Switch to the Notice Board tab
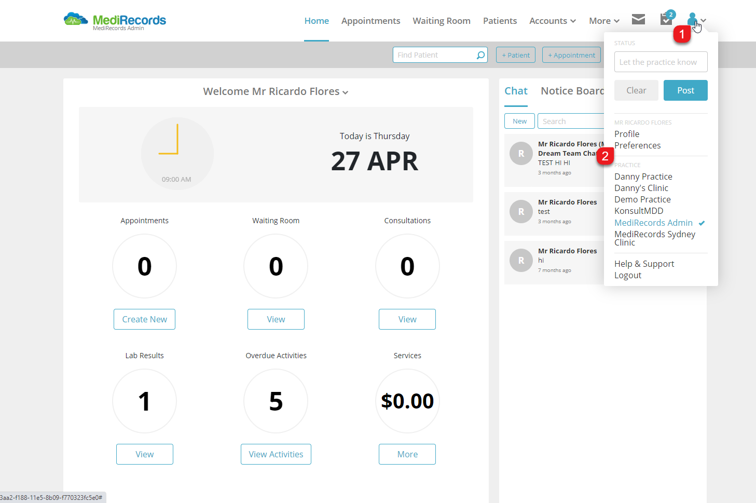756x503 pixels. tap(572, 91)
